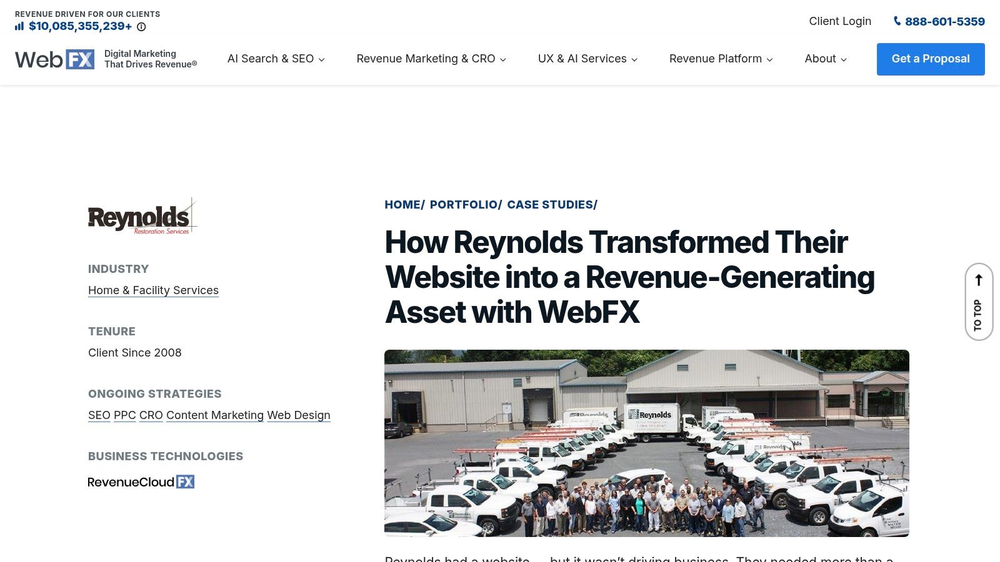Go to CASE STUDIES breadcrumb
The width and height of the screenshot is (1000, 562).
coord(550,205)
